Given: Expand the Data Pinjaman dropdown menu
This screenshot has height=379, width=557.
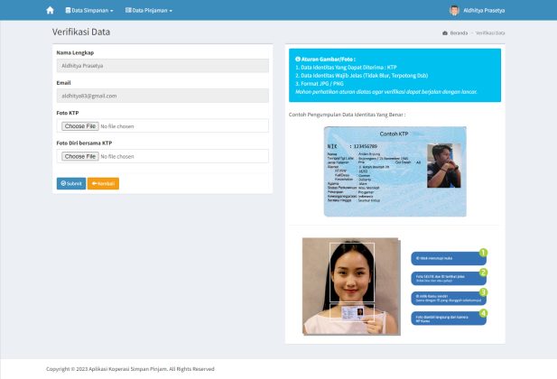Looking at the screenshot, I should 149,10.
